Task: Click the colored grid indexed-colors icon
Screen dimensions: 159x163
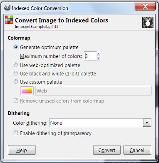Action: [x=9, y=20]
